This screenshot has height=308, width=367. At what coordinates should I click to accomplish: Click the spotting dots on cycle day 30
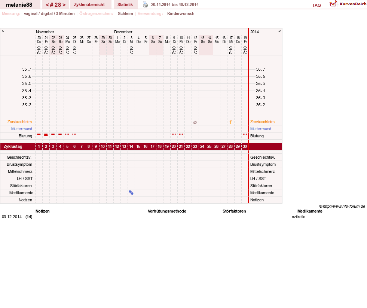(245, 134)
